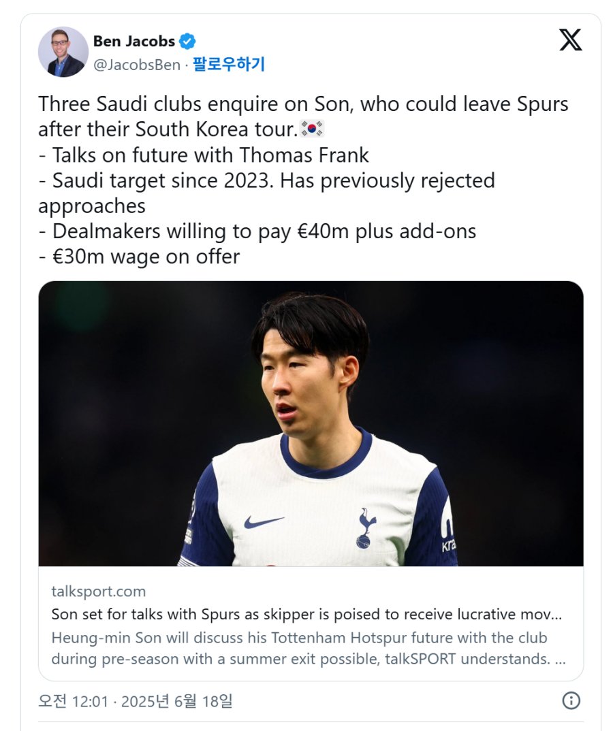Click the tweet timestamp 오전 12:01 · 2025년 6월 18일

(x=135, y=700)
